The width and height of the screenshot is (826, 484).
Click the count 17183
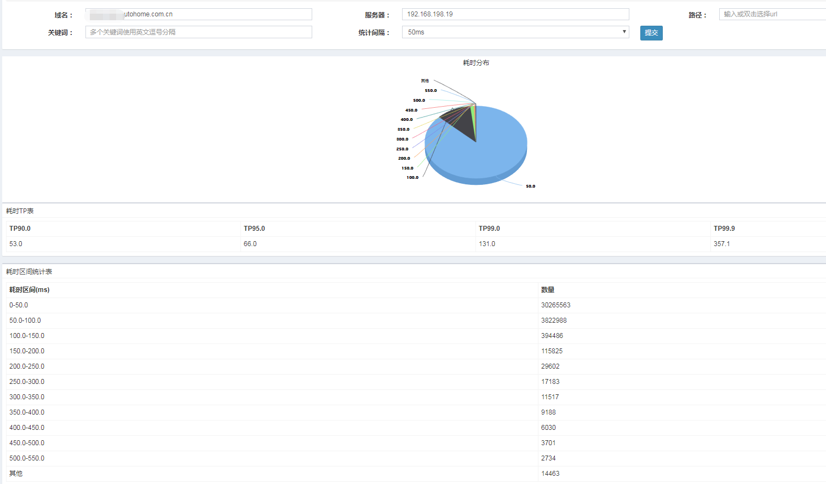[550, 382]
